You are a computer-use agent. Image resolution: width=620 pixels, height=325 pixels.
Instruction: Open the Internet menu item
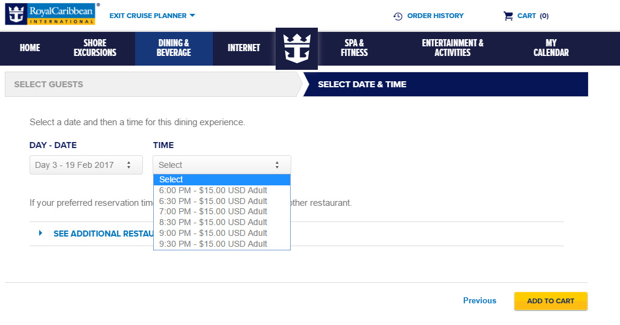click(x=244, y=48)
